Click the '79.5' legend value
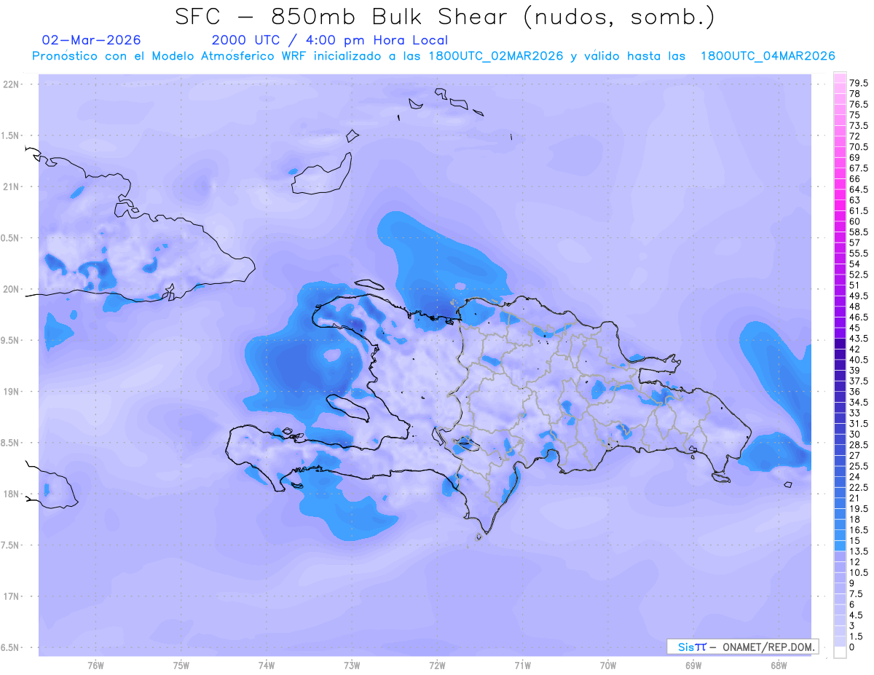 [858, 84]
